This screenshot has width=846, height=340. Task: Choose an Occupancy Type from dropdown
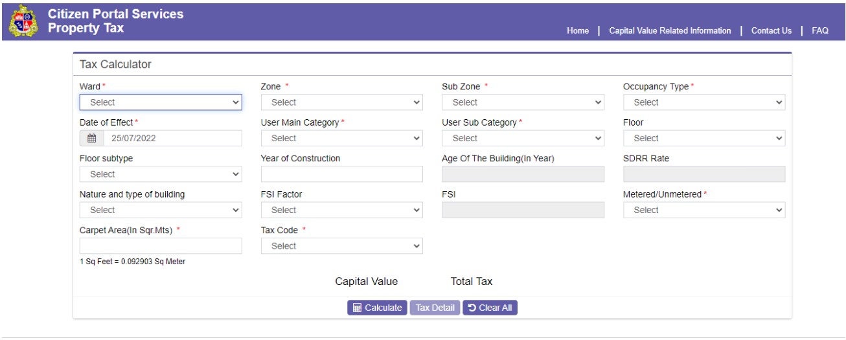coord(703,102)
